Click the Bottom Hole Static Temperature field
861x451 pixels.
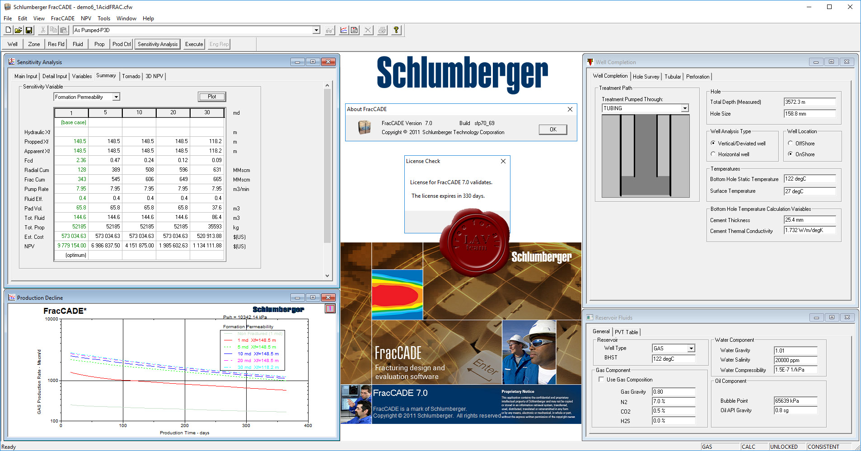[x=810, y=179]
